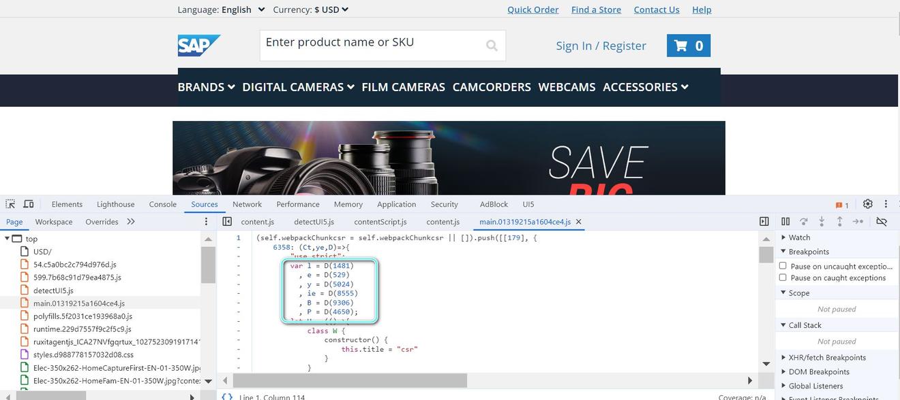Click the pause script execution button

tap(785, 222)
